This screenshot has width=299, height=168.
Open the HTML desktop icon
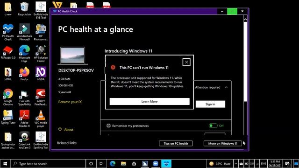pyautogui.click(x=8, y=74)
